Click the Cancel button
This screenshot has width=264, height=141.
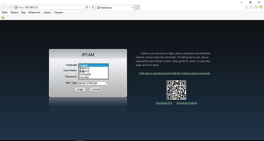click(x=96, y=89)
